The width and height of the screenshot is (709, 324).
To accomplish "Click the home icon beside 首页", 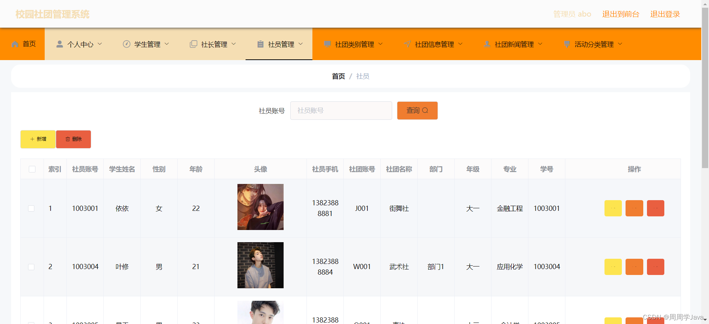I will point(15,44).
